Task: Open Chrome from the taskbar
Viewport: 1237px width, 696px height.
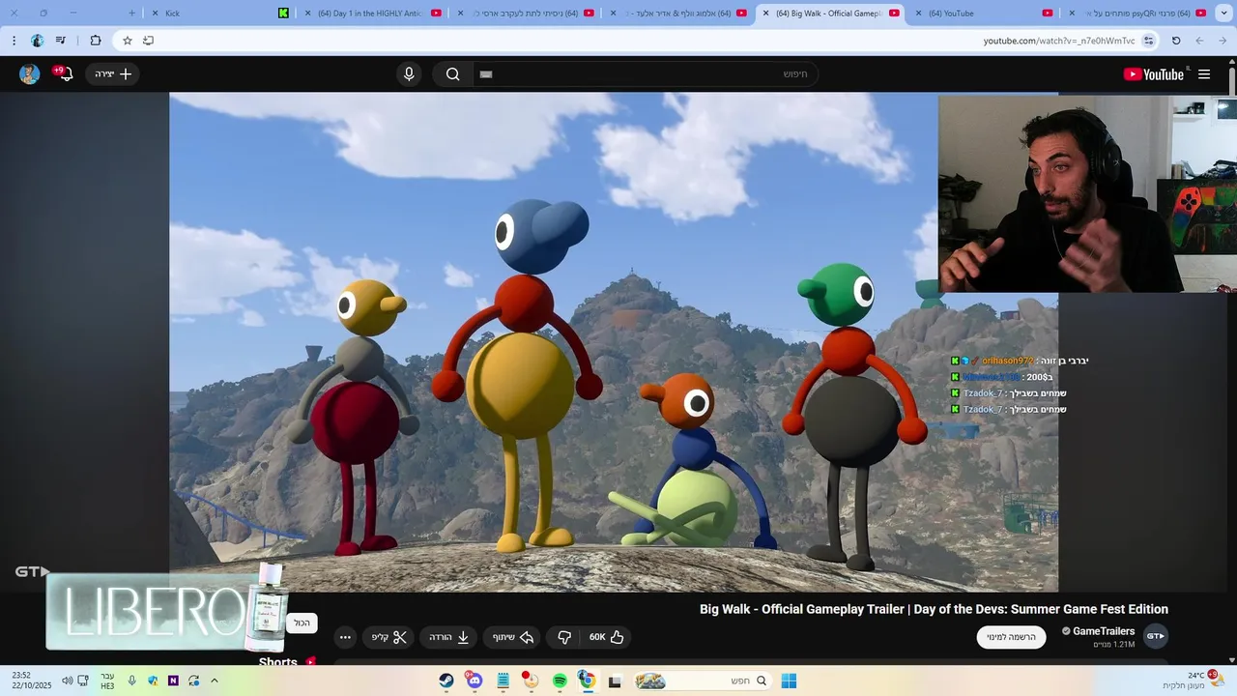Action: point(587,681)
